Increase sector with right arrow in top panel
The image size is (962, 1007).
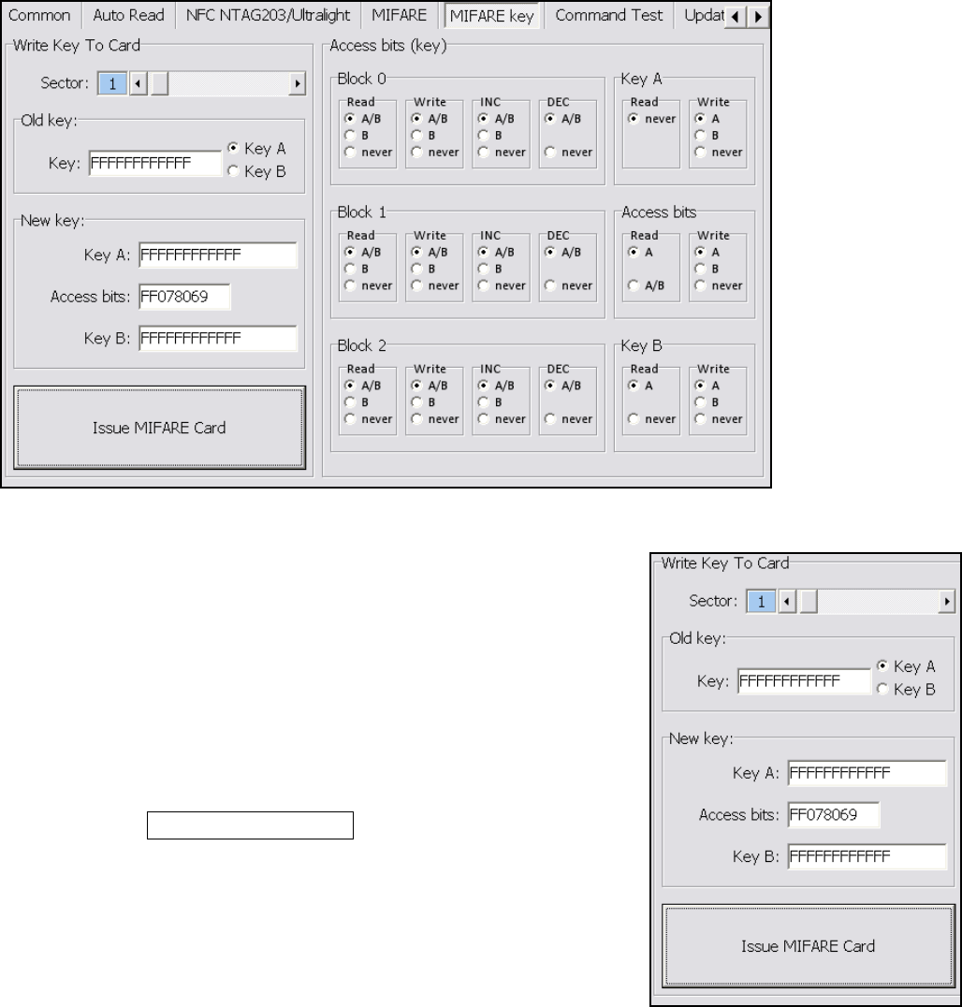click(297, 83)
